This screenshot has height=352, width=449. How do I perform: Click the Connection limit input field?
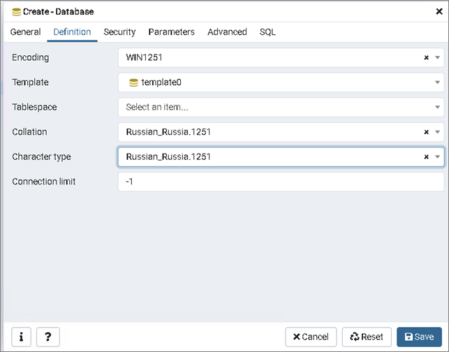coord(281,182)
